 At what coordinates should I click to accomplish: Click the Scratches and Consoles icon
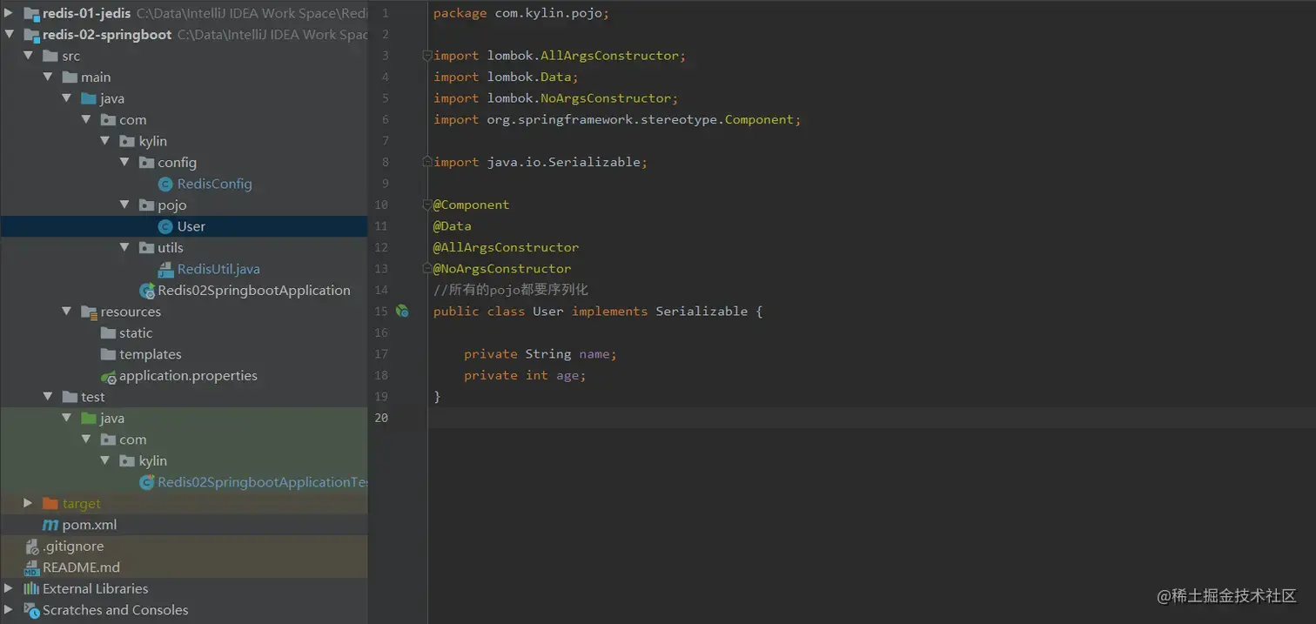point(32,610)
